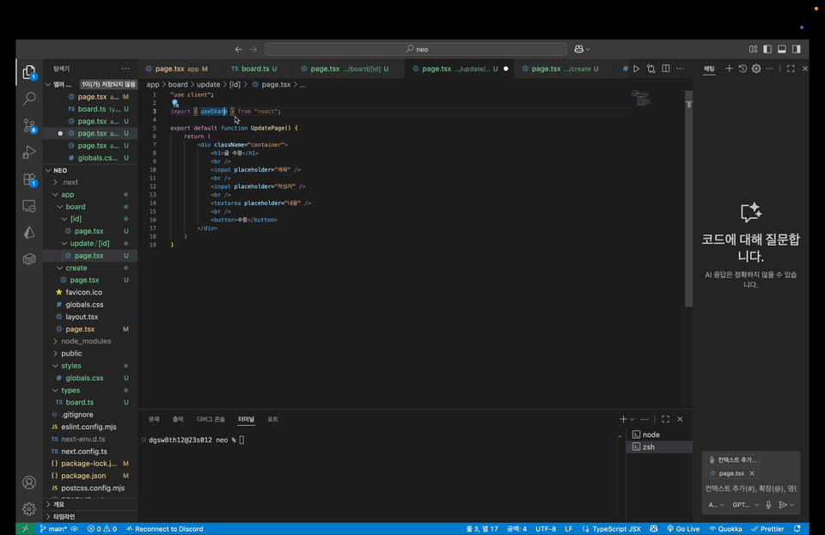Go forward with the right arrow
This screenshot has width=825, height=535.
point(253,49)
